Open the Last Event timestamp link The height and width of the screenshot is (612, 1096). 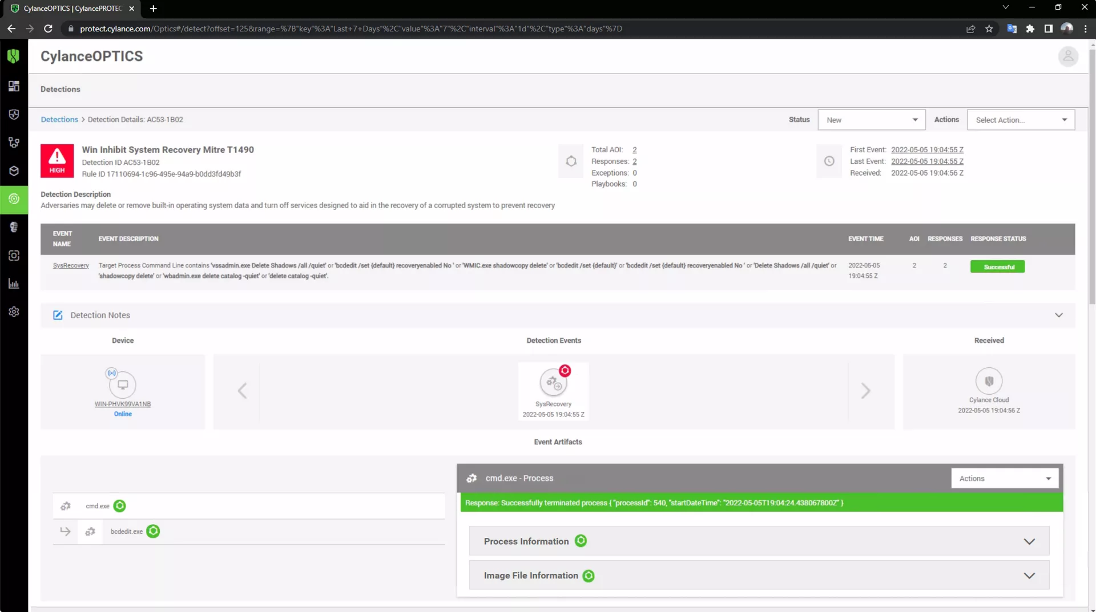pos(927,161)
